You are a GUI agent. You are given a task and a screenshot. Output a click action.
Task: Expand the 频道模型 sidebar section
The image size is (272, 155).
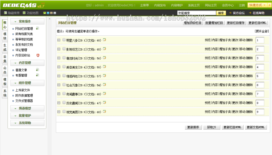click(27, 108)
